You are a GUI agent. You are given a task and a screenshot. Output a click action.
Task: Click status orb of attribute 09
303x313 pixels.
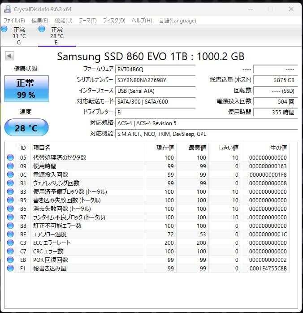click(10, 166)
